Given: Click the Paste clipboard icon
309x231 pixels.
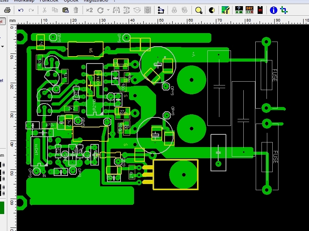Looking at the screenshot, I should tap(65, 10).
